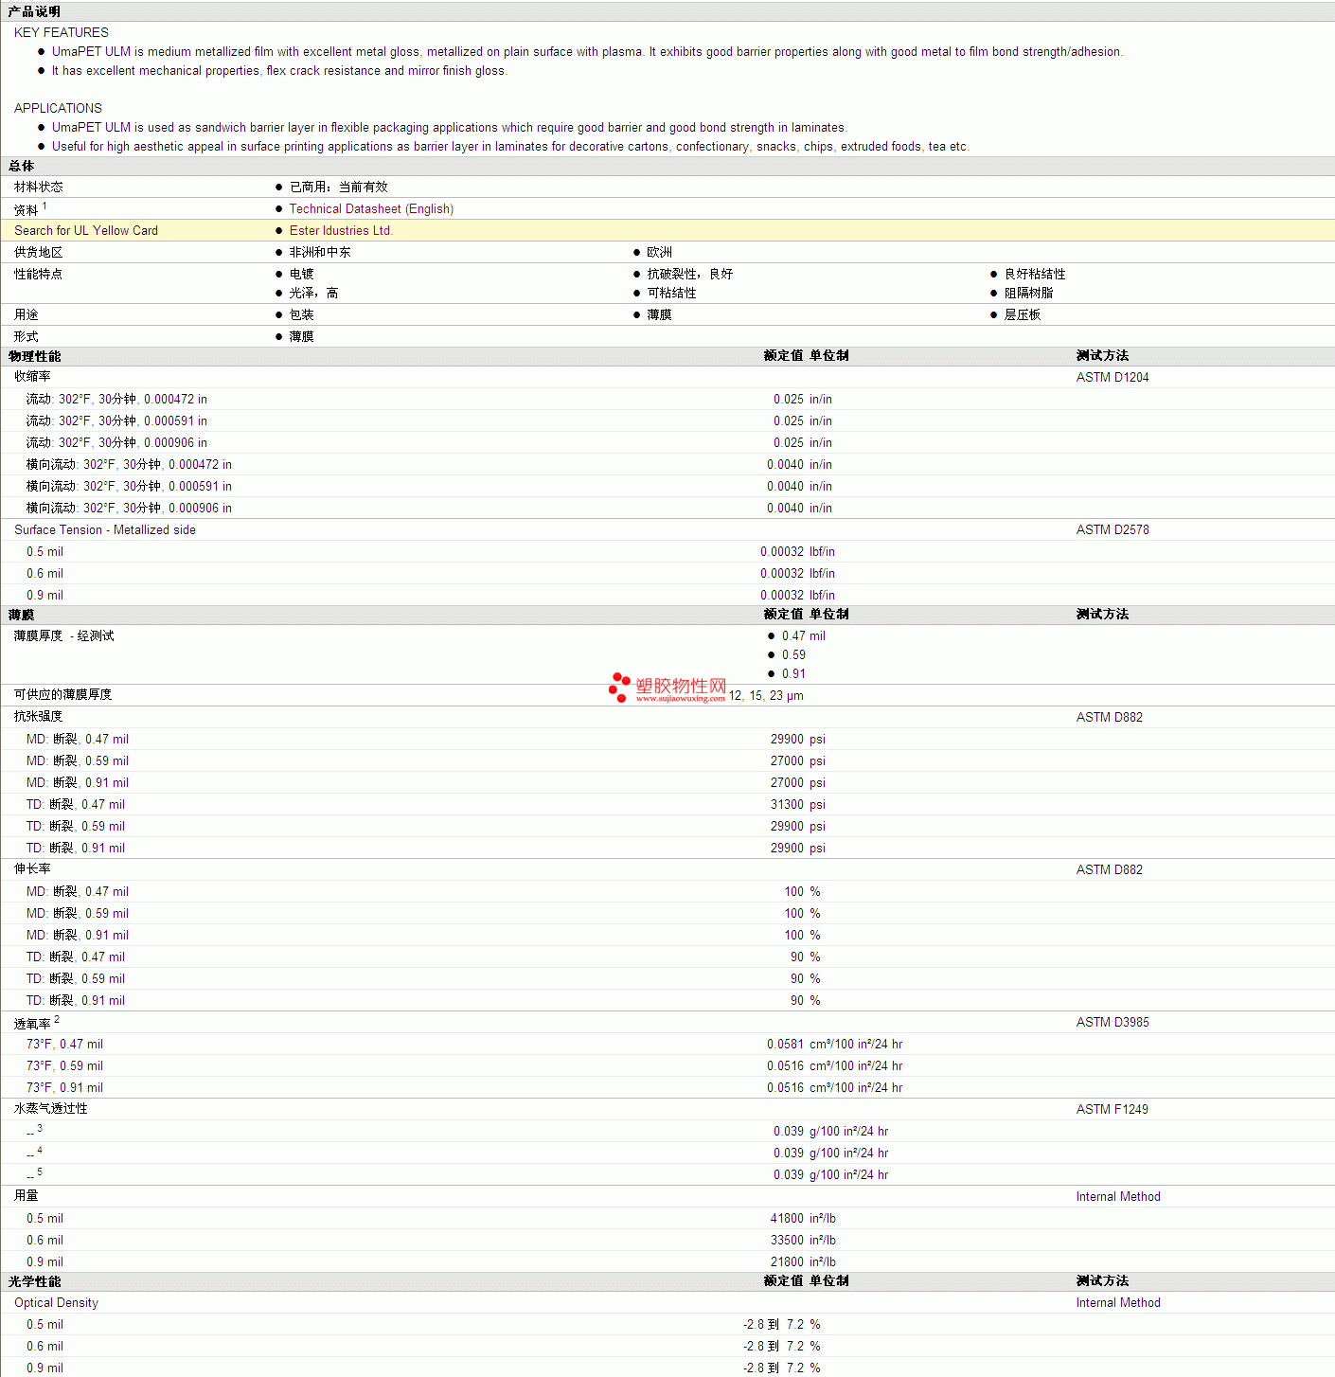Image resolution: width=1335 pixels, height=1377 pixels.
Task: Select the 阻隔树脂 feature entry
Action: click(1029, 294)
